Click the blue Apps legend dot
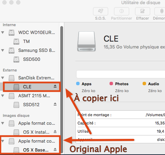 [78, 84]
